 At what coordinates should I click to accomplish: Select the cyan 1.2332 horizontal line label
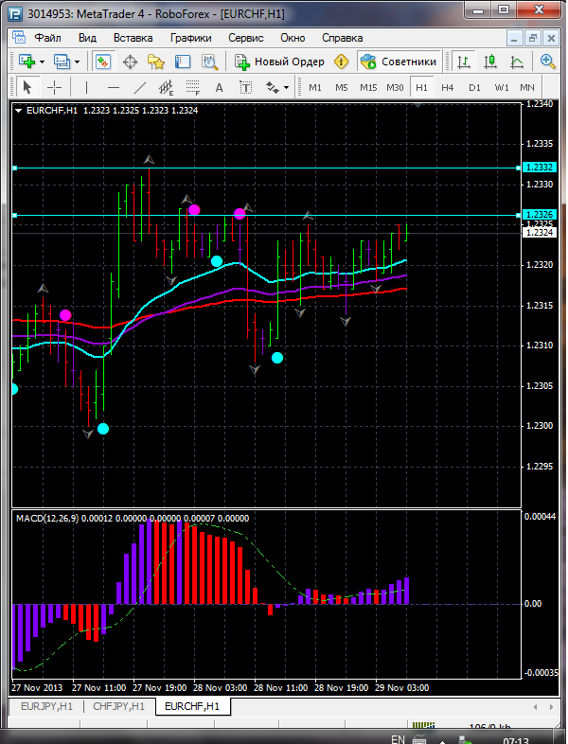[x=539, y=168]
